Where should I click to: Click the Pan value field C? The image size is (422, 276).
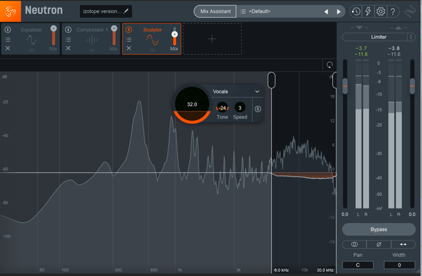tap(357, 265)
